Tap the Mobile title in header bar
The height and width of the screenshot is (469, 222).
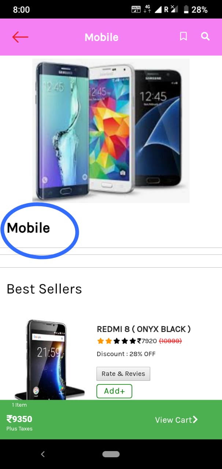[101, 37]
